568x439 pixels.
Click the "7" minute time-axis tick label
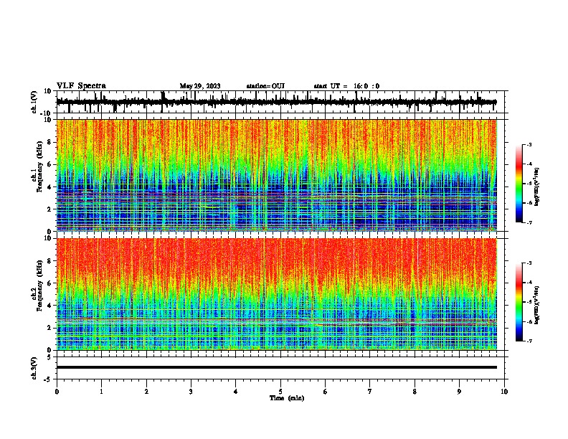pyautogui.click(x=370, y=392)
